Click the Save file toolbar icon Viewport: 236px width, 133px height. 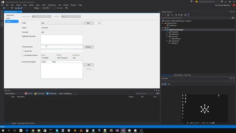click(19, 8)
